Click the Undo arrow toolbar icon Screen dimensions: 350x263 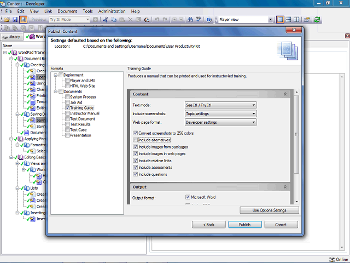pyautogui.click(x=157, y=20)
